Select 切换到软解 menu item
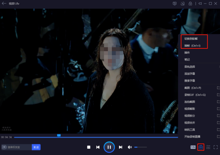The width and height of the screenshot is (220, 155). (x=191, y=38)
